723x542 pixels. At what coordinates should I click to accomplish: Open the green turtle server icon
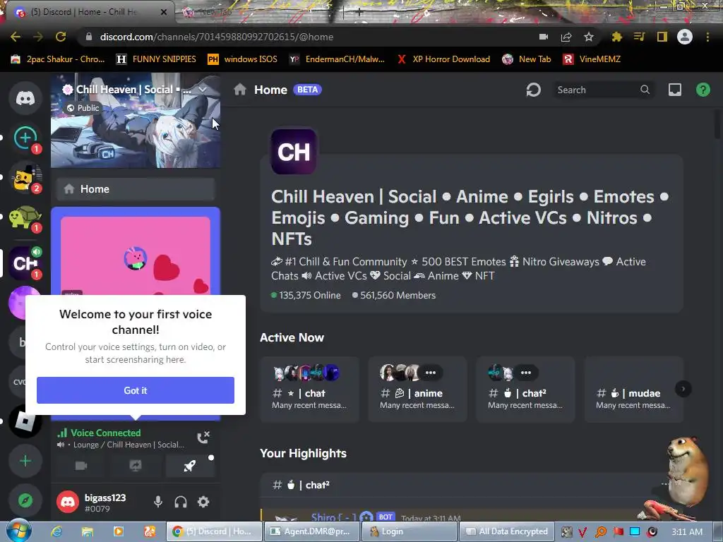click(x=25, y=217)
